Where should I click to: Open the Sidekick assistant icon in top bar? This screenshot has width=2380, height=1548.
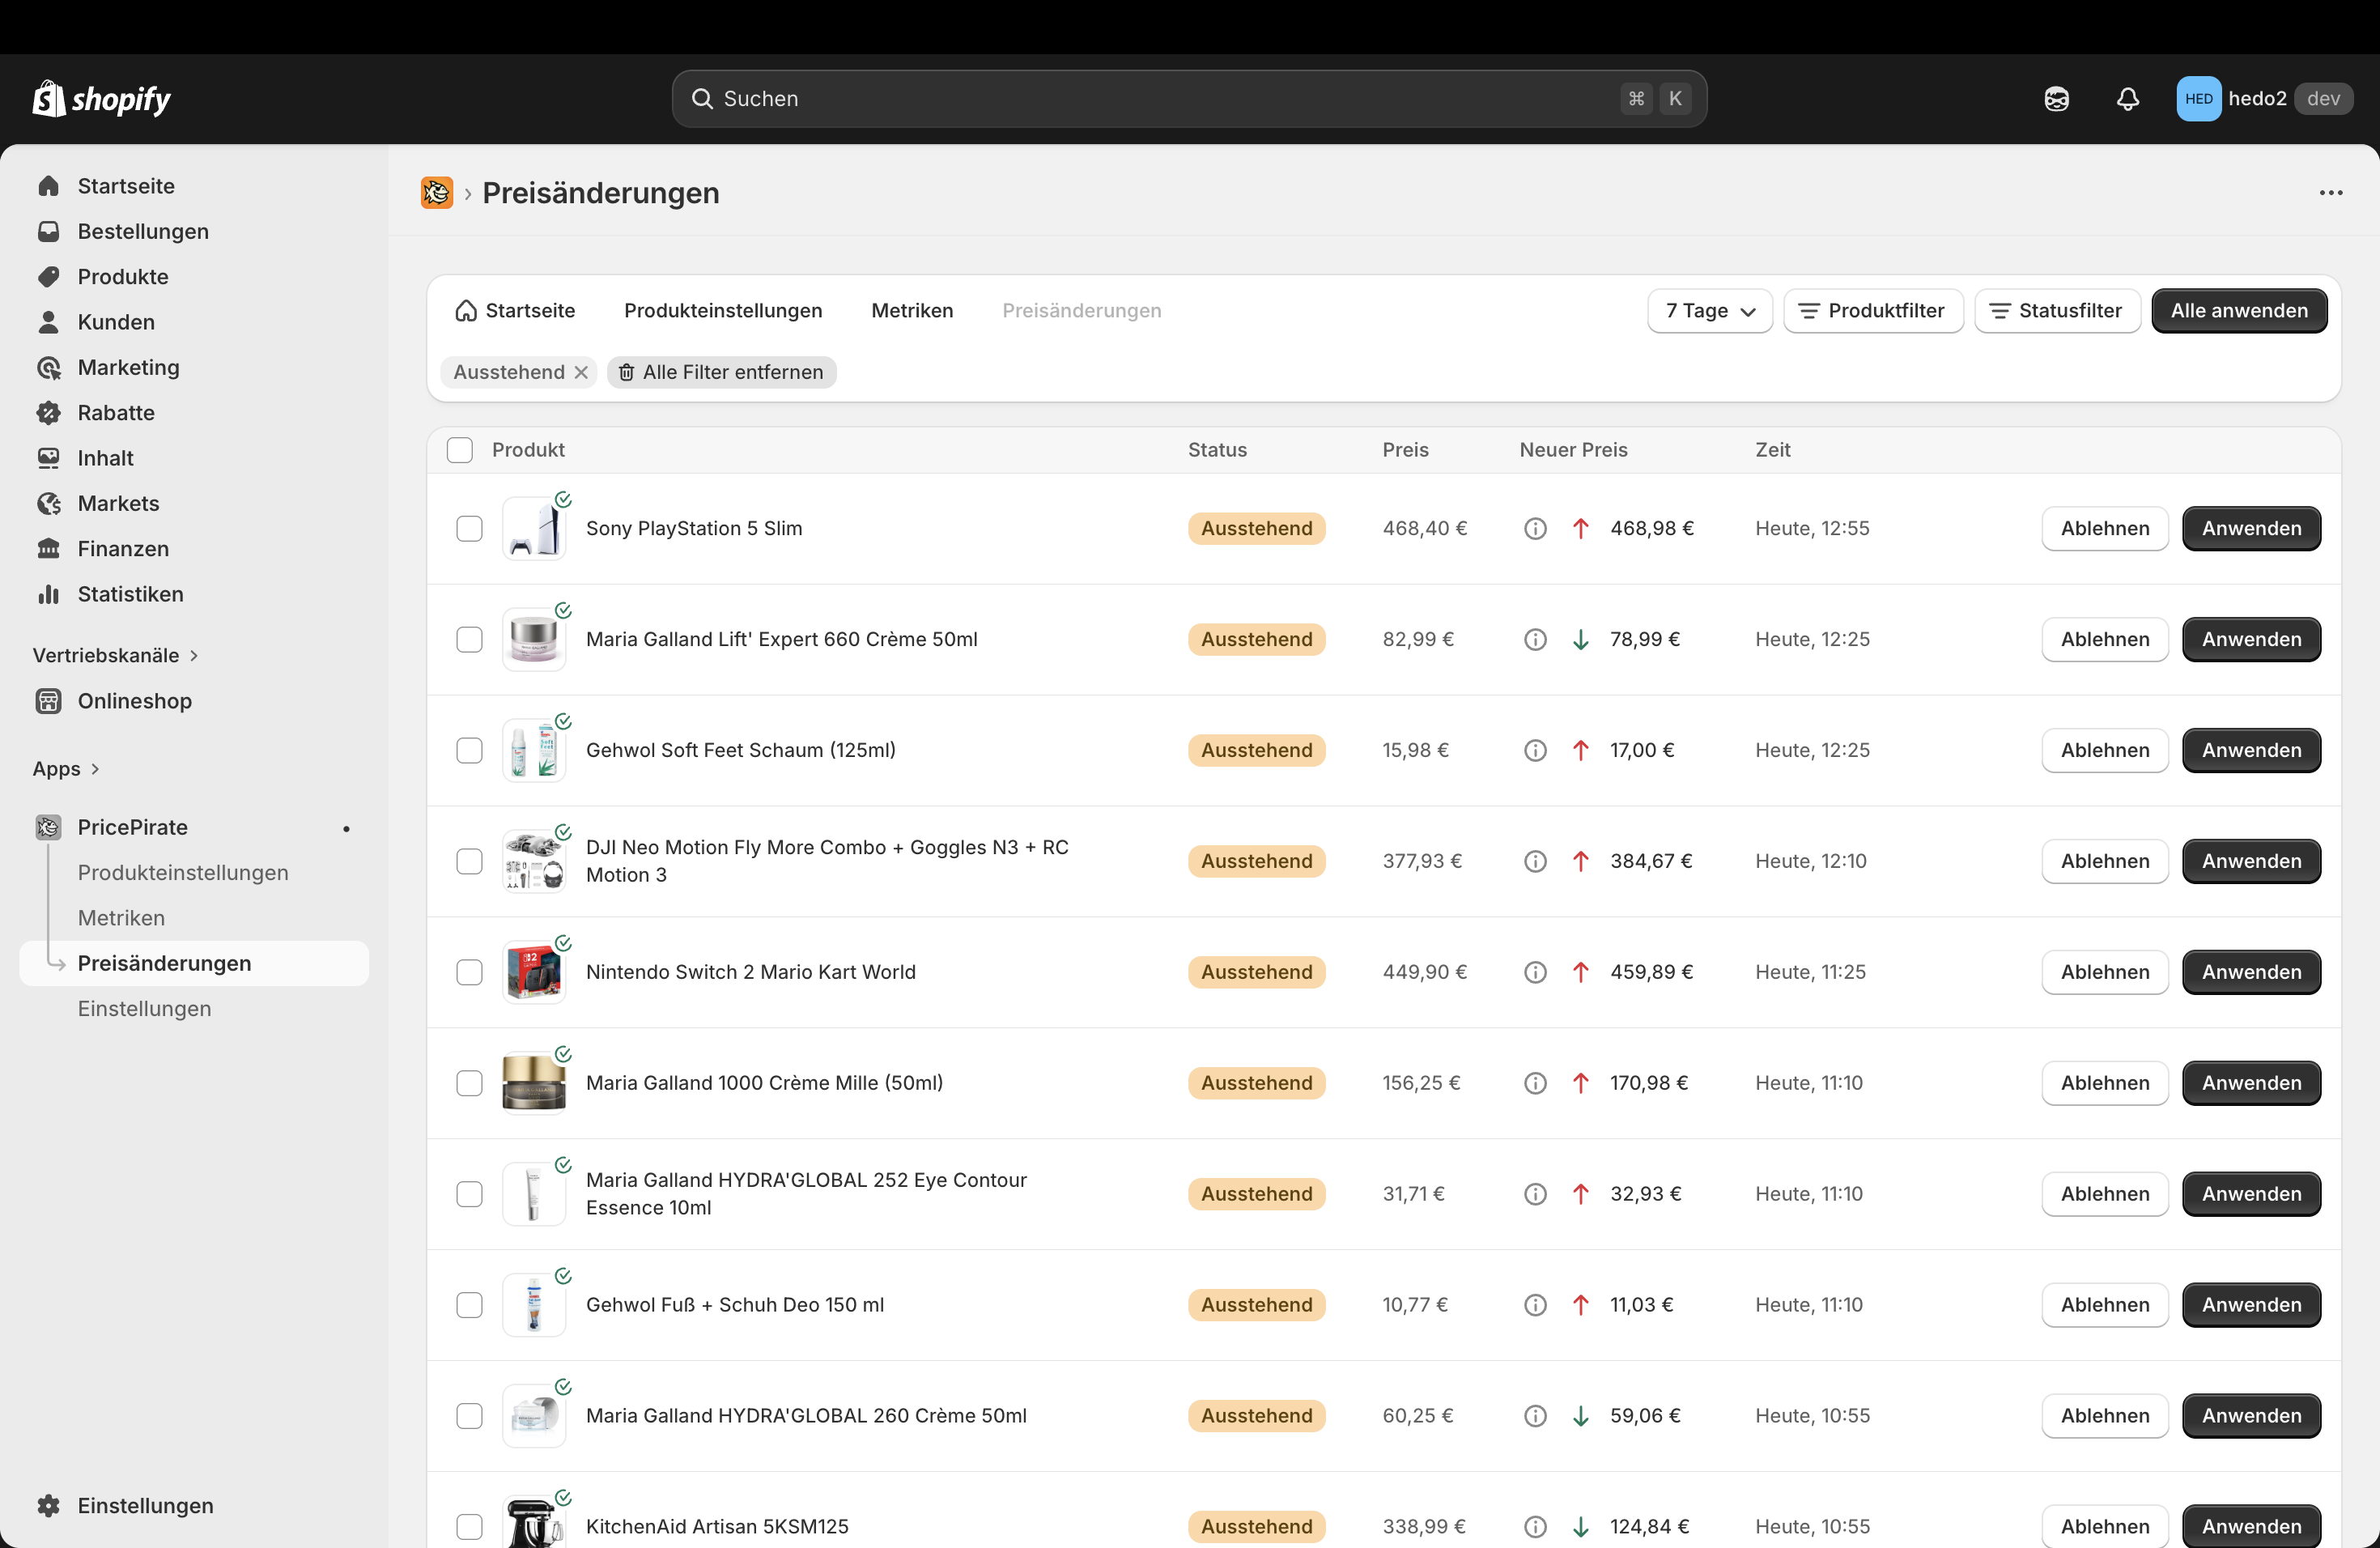(x=2056, y=98)
